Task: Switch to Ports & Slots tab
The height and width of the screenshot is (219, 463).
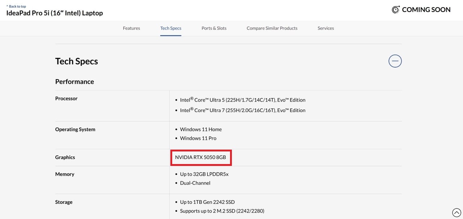Action: click(x=214, y=28)
